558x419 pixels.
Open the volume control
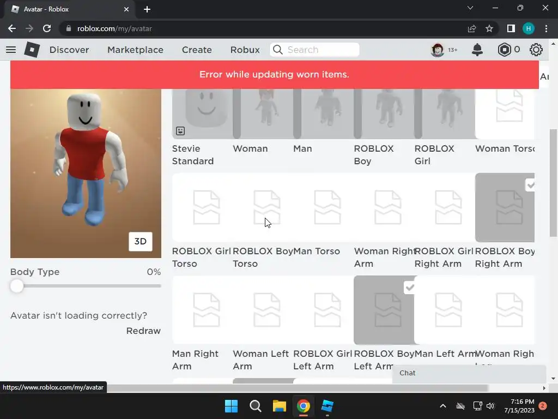tap(490, 406)
